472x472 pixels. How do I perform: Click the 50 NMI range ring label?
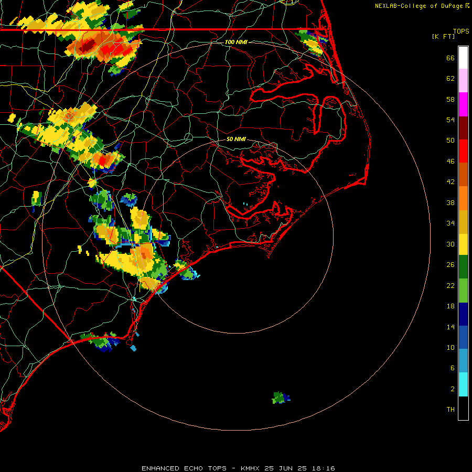(236, 139)
